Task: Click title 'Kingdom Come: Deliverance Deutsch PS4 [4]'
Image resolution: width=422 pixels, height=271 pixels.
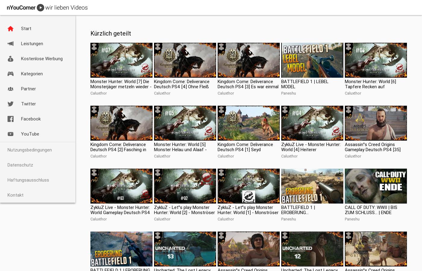Action: pos(182,84)
